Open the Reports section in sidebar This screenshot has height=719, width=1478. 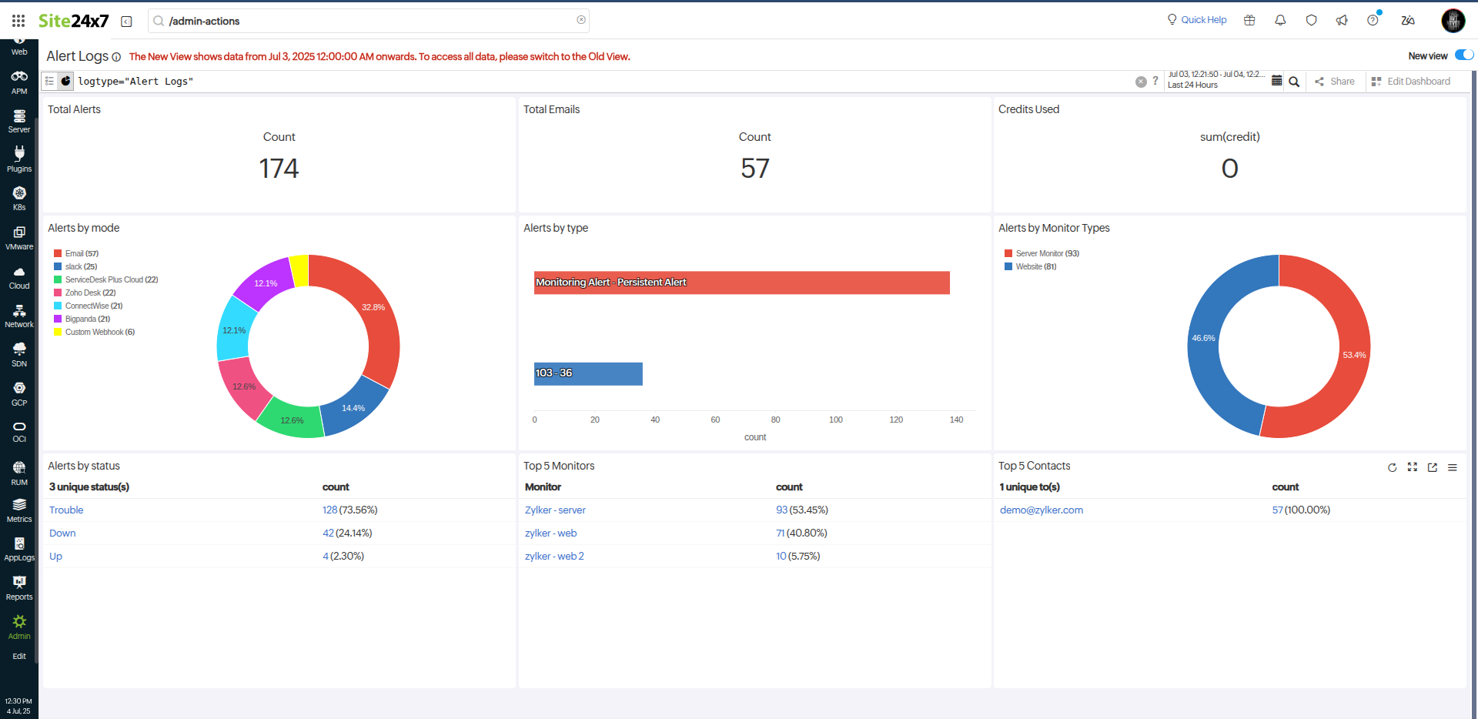pos(19,587)
